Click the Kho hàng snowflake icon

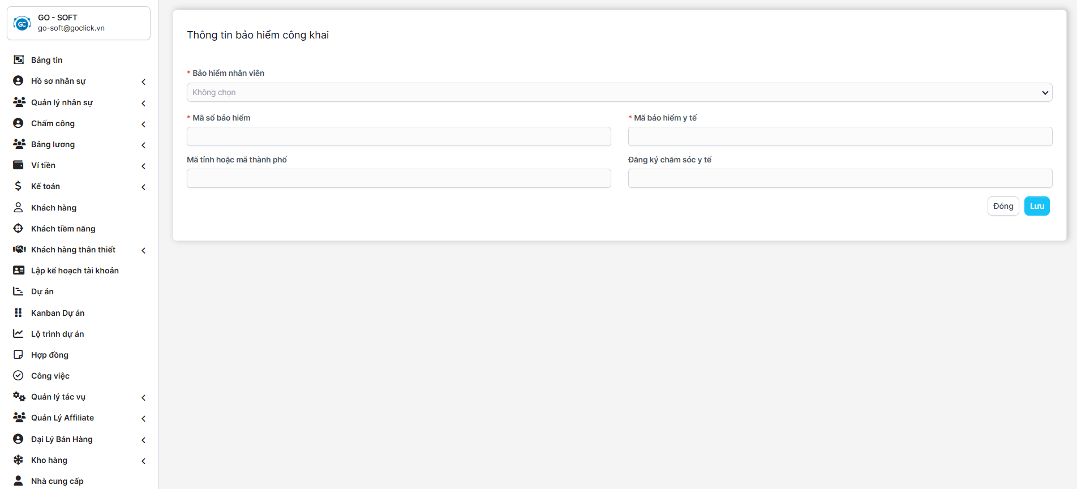pyautogui.click(x=19, y=460)
